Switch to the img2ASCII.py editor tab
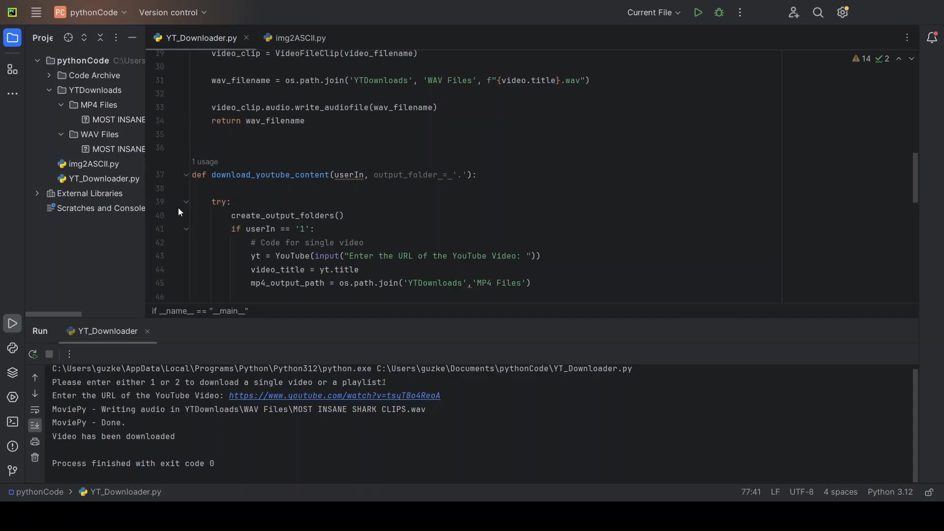Viewport: 944px width, 531px height. 295,38
